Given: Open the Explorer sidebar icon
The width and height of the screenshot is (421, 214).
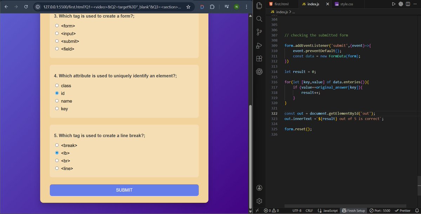Looking at the screenshot, I should coord(259,6).
